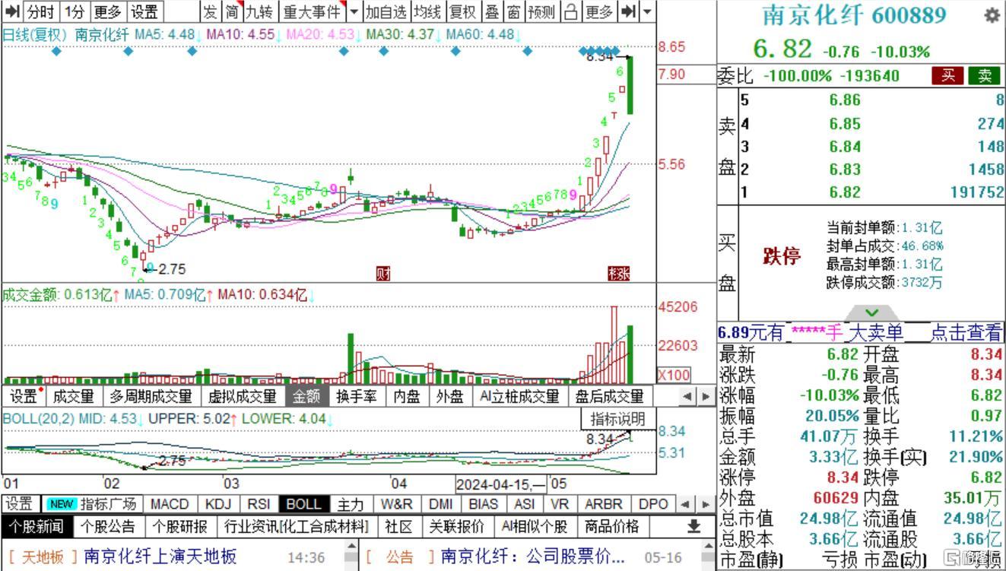The height and width of the screenshot is (571, 1006).
Task: Select the 外盘 tab
Action: pyautogui.click(x=449, y=396)
